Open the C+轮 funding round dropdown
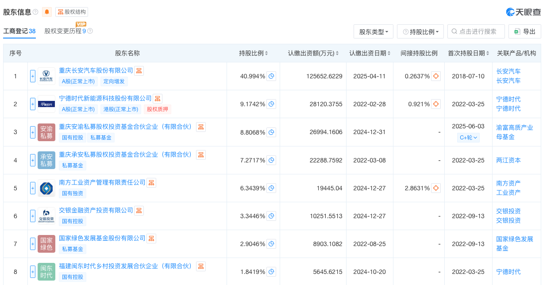The width and height of the screenshot is (543, 285). [x=469, y=138]
